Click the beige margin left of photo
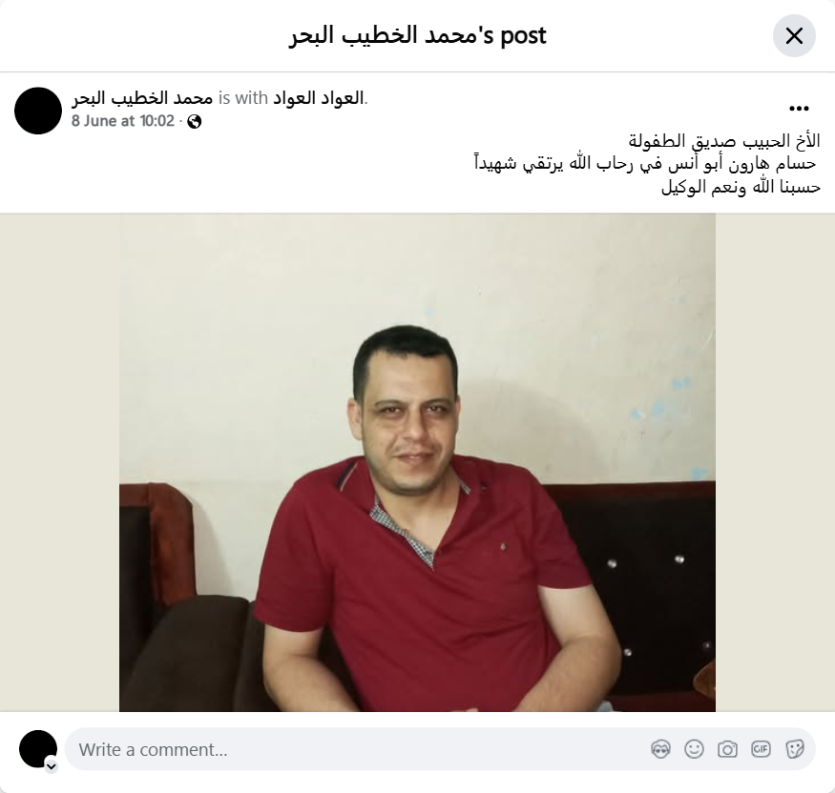Screen dimensions: 835x793 click(59, 462)
